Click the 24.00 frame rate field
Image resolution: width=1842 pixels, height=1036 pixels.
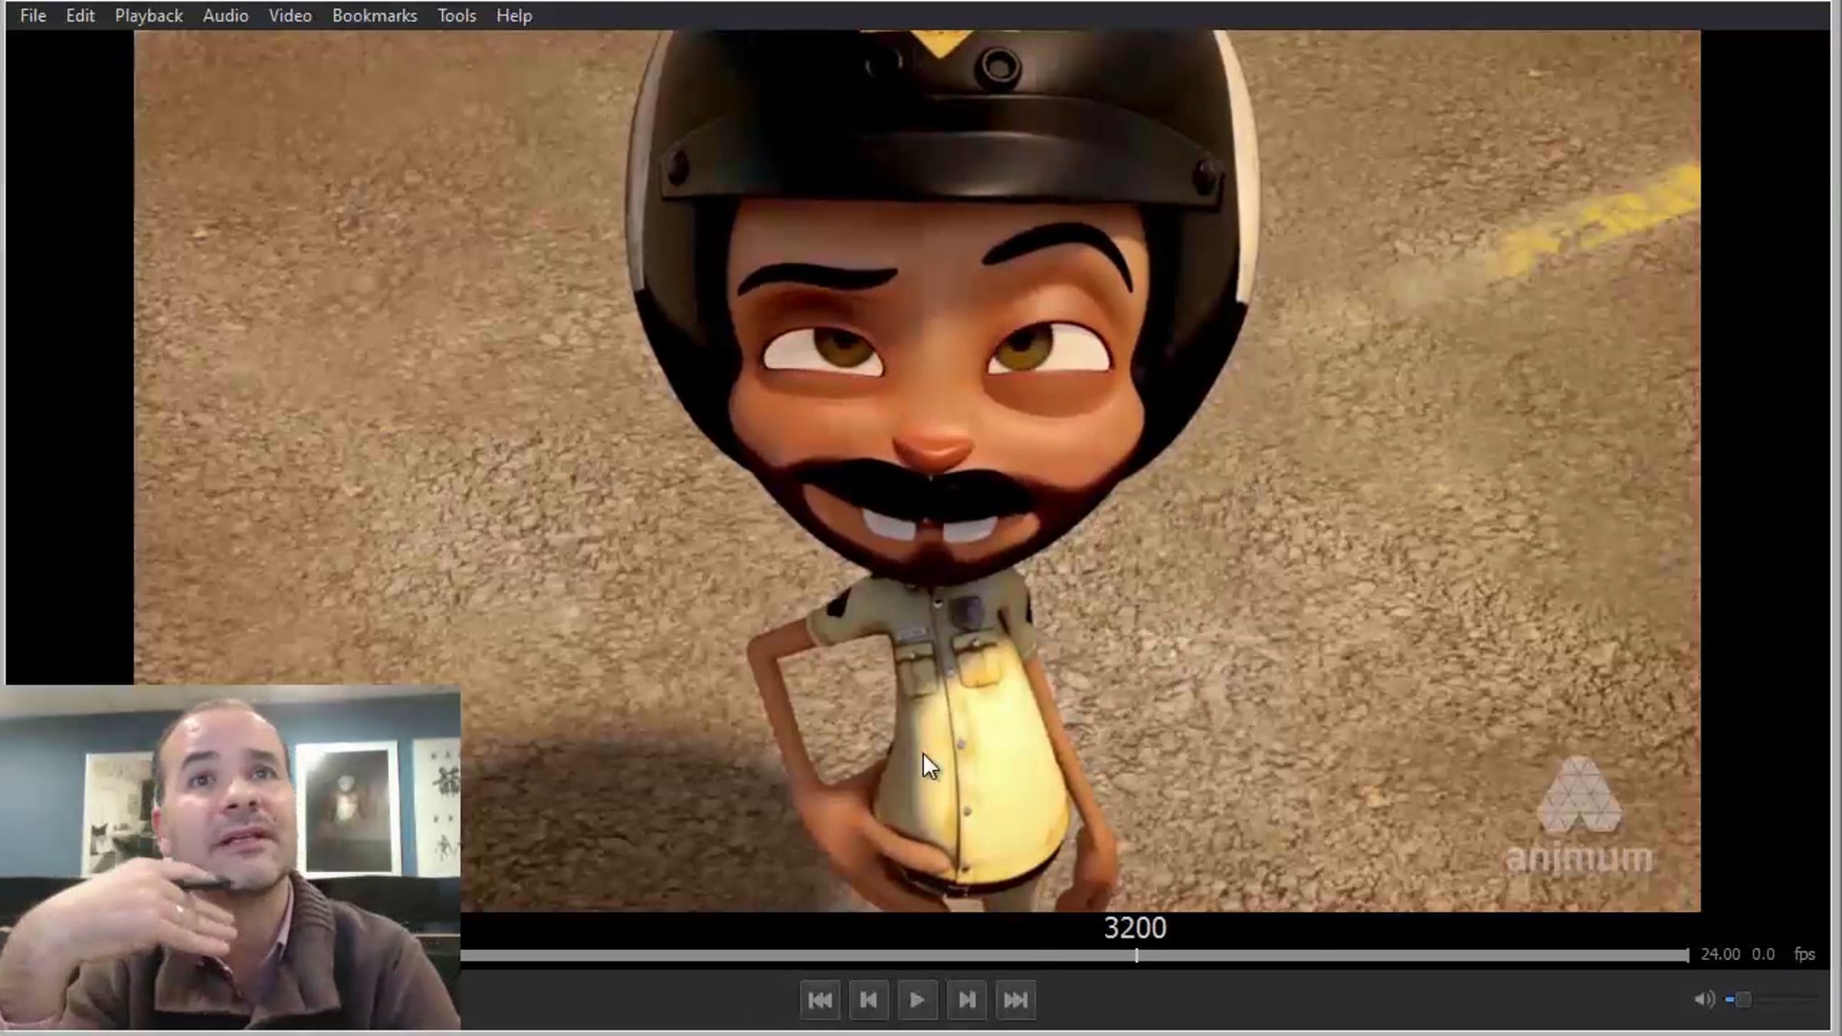coord(1720,954)
